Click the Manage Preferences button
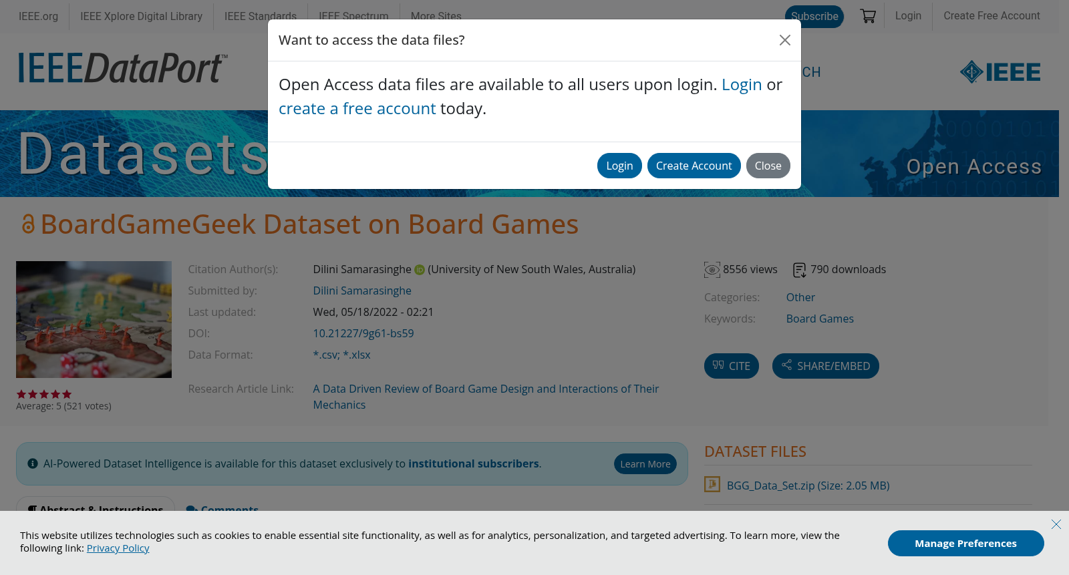The width and height of the screenshot is (1069, 575). [965, 544]
